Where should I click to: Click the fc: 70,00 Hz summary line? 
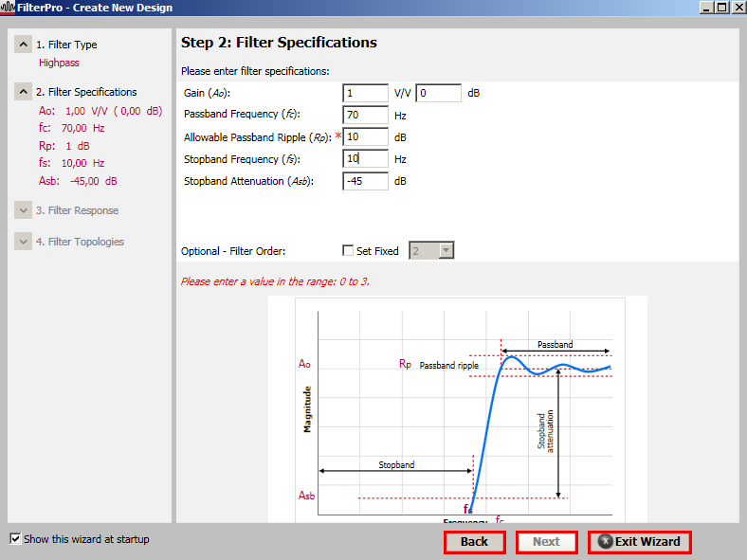point(71,128)
